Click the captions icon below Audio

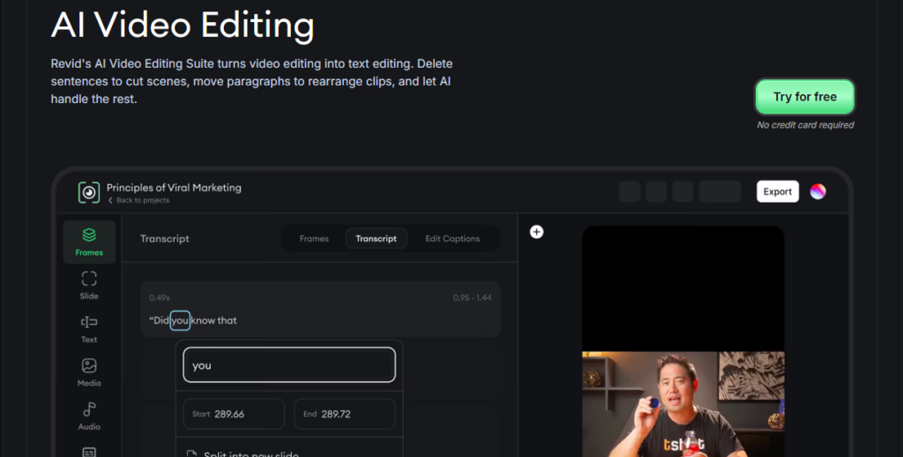pyautogui.click(x=89, y=451)
